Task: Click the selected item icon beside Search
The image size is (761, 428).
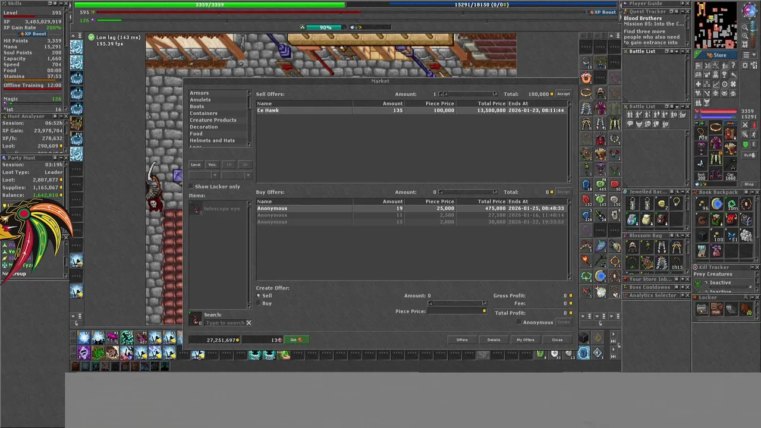Action: pos(195,319)
